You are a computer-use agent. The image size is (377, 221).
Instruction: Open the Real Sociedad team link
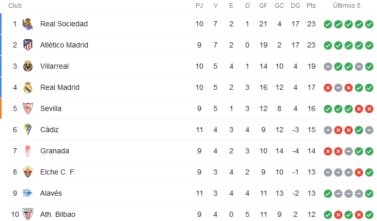point(64,24)
